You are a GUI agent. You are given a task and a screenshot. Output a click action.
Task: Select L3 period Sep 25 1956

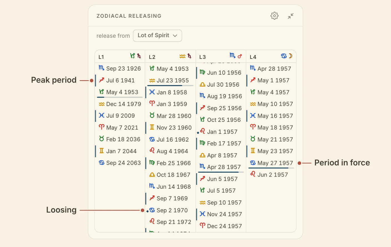click(221, 108)
